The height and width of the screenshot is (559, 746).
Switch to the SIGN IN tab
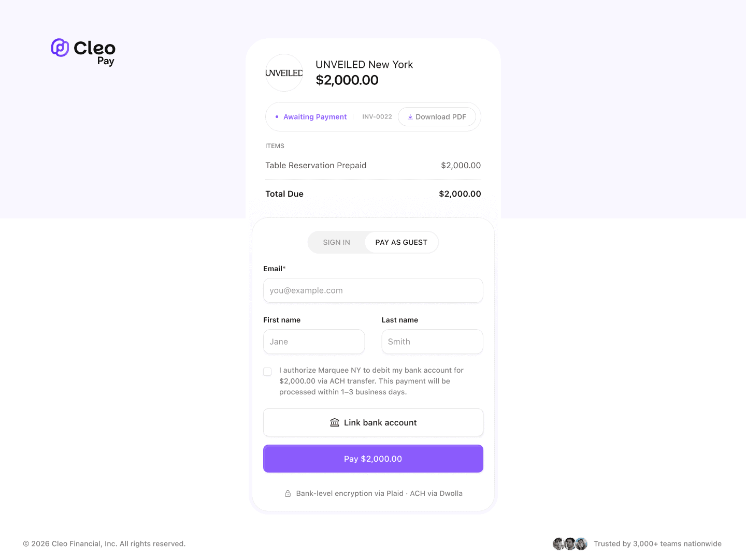coord(336,242)
